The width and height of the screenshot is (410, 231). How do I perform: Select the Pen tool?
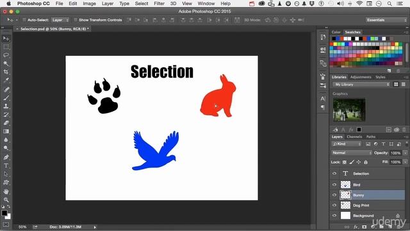click(6, 157)
